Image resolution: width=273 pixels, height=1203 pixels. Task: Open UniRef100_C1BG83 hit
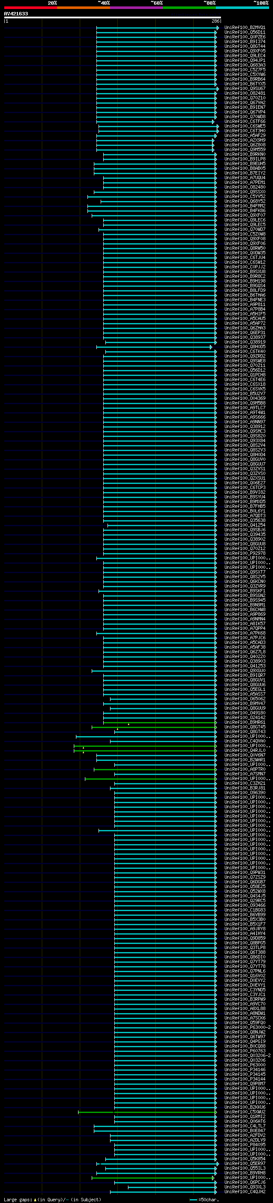pyautogui.click(x=244, y=910)
